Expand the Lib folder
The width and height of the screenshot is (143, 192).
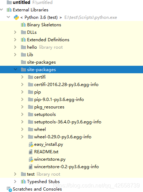point(15,55)
